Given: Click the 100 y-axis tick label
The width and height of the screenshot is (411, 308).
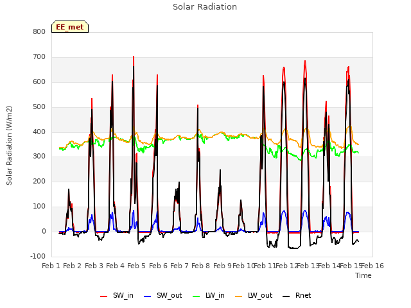Looking at the screenshot, I should tap(39, 207).
